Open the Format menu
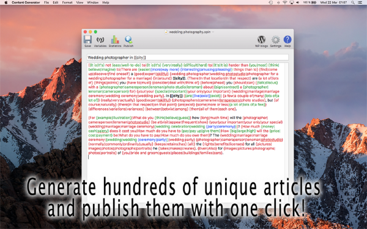This screenshot has width=367, height=229. pos(67,2)
